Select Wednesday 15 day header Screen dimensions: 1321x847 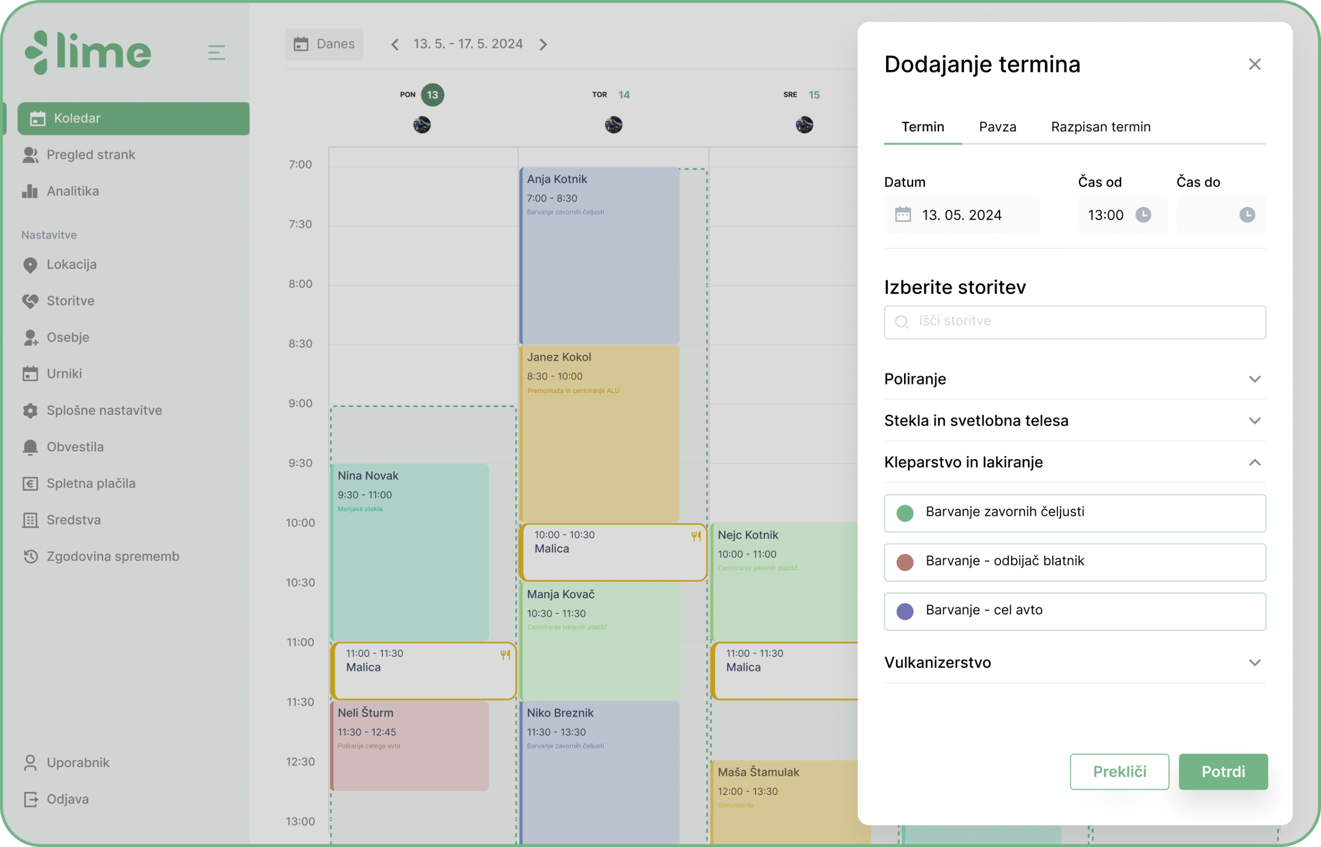coord(801,94)
